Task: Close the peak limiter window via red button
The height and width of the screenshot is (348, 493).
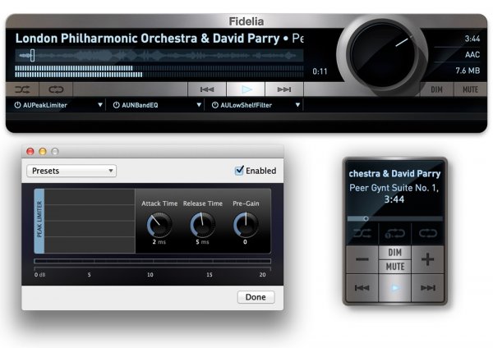Action: pos(30,152)
